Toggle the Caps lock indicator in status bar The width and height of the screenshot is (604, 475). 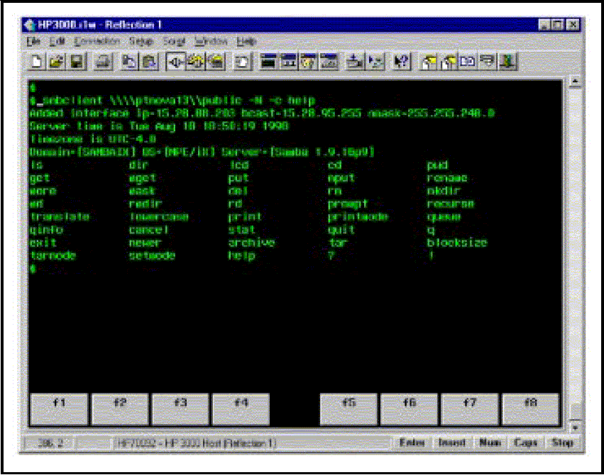click(525, 442)
